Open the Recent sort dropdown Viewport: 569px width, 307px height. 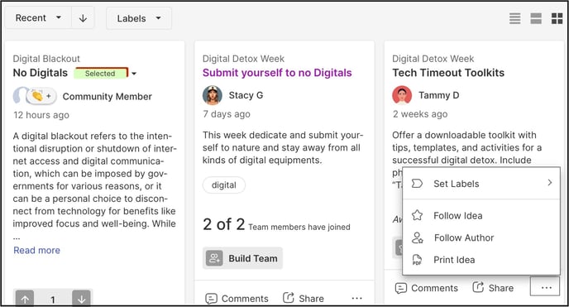[38, 17]
